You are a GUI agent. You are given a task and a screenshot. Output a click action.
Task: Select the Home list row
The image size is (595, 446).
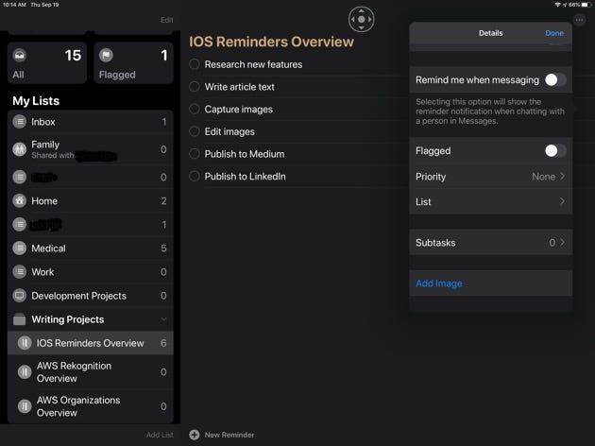click(91, 200)
